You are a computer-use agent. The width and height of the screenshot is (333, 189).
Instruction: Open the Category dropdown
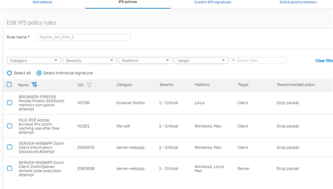click(34, 61)
